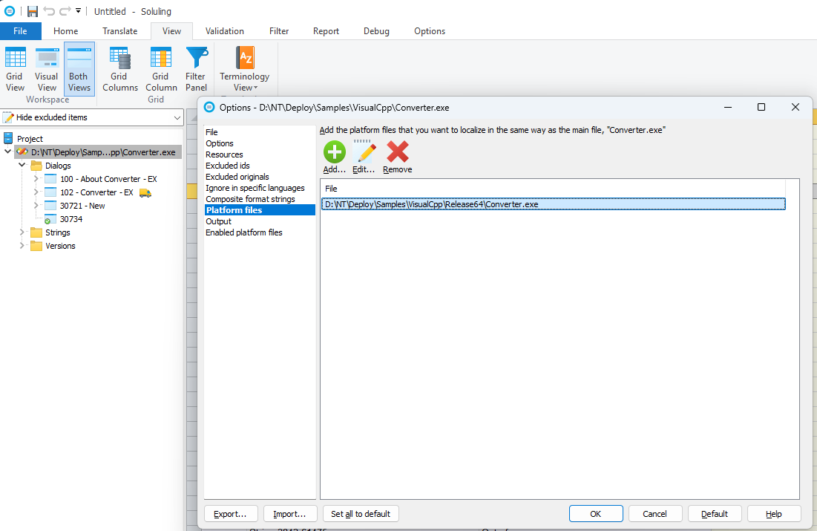Click the OK button
This screenshot has width=817, height=531.
pyautogui.click(x=595, y=514)
